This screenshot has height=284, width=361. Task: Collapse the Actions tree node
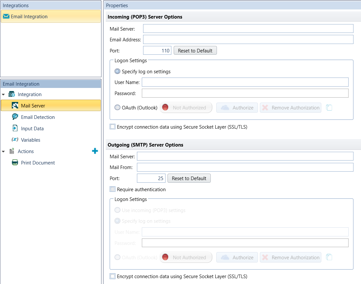[4, 151]
